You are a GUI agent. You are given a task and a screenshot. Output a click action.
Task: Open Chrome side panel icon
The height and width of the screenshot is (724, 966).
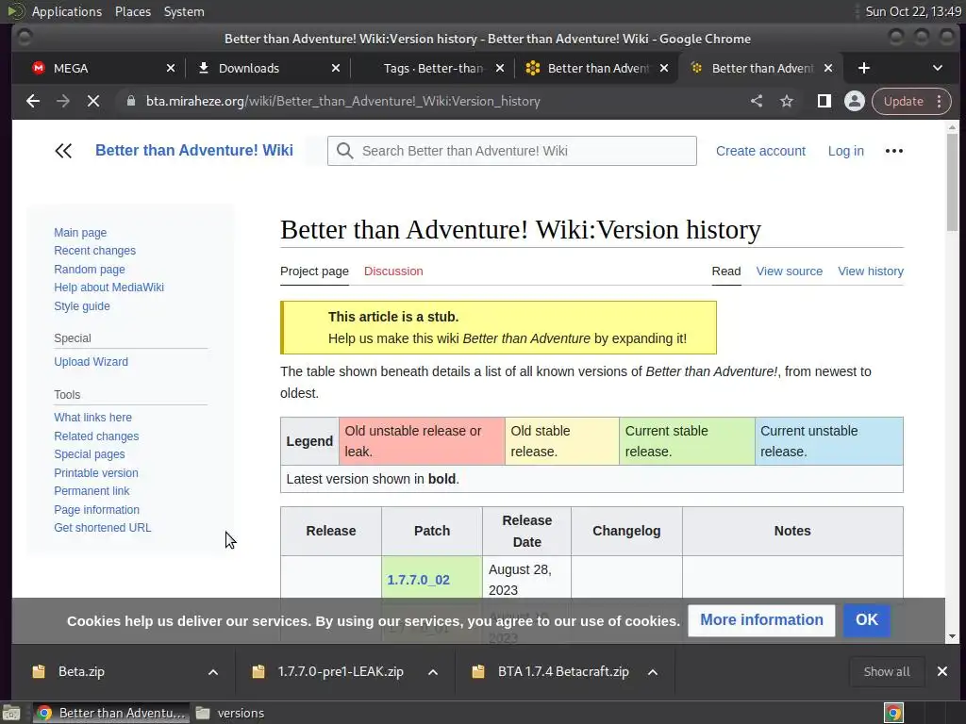(x=824, y=101)
